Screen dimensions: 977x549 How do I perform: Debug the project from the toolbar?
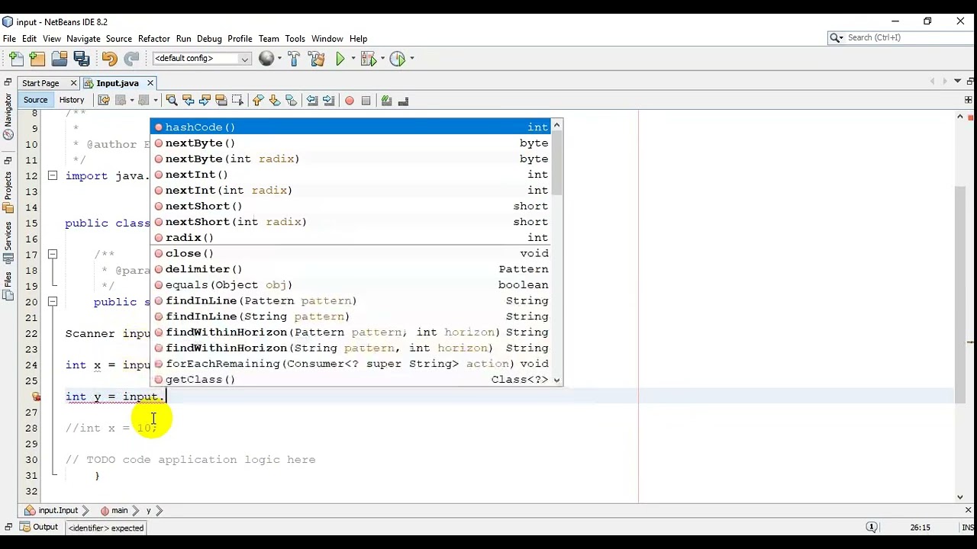pos(368,59)
